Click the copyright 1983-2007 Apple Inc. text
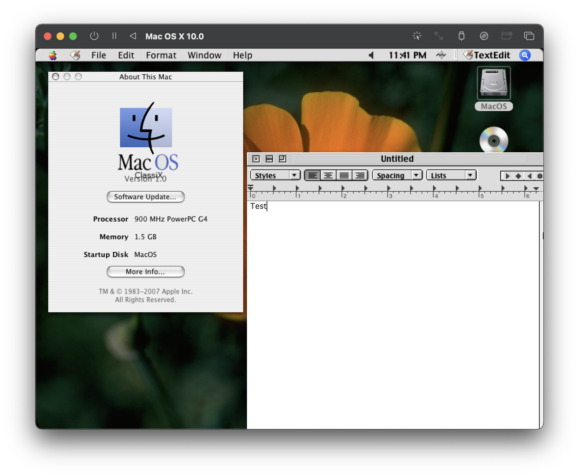Screen dimensions: 579x476 click(x=145, y=291)
